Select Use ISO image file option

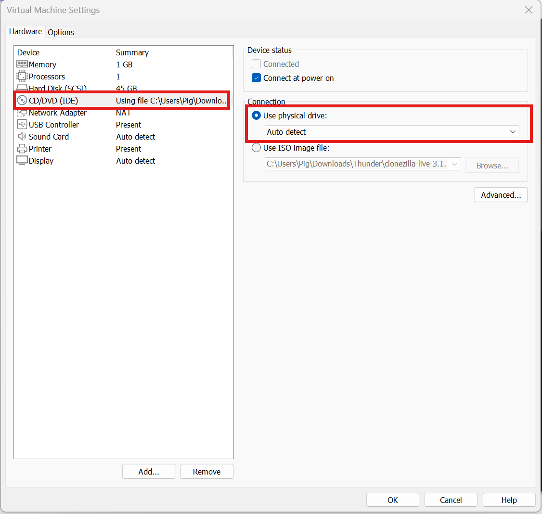(257, 148)
